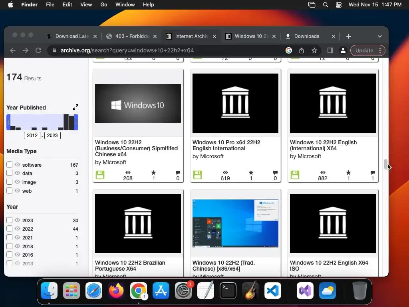The width and height of the screenshot is (409, 307).
Task: Toggle the eye icon next to software
Action: [x=18, y=164]
